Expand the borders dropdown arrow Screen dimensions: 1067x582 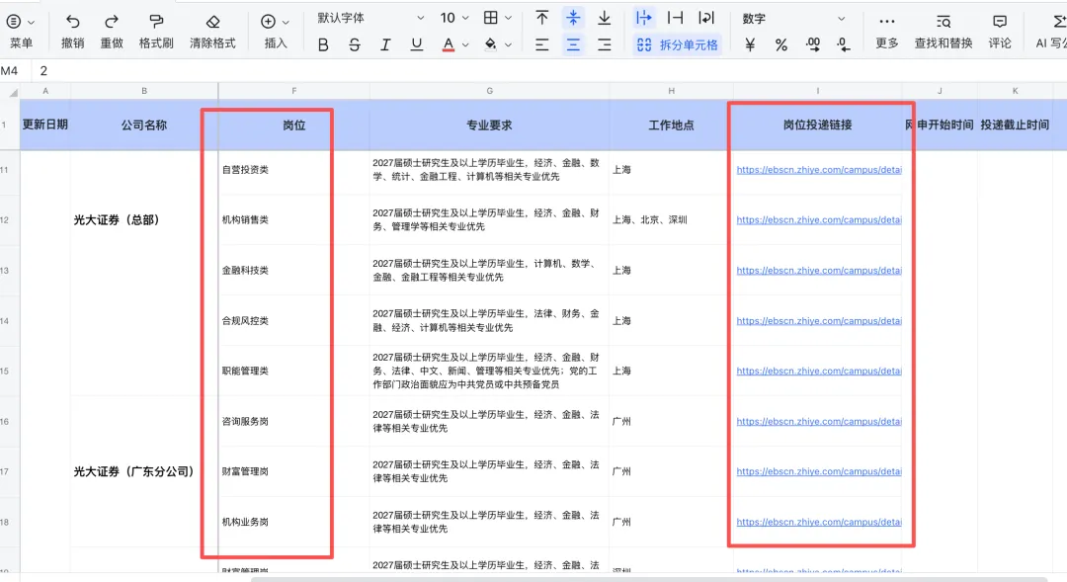508,19
